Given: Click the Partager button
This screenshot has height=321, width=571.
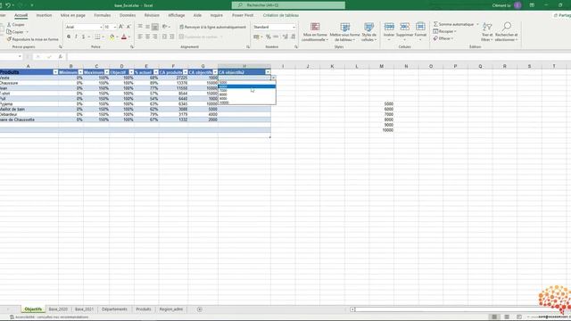Looking at the screenshot, I should pos(562,15).
